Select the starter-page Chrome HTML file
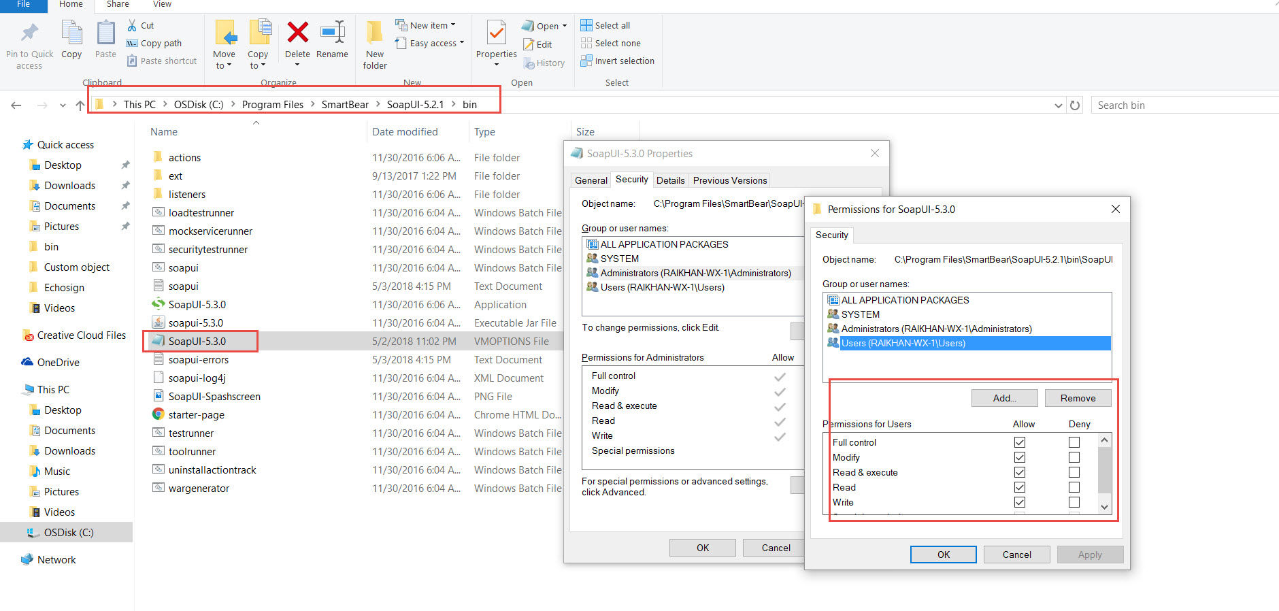Viewport: 1279px width, 611px height. (x=197, y=415)
